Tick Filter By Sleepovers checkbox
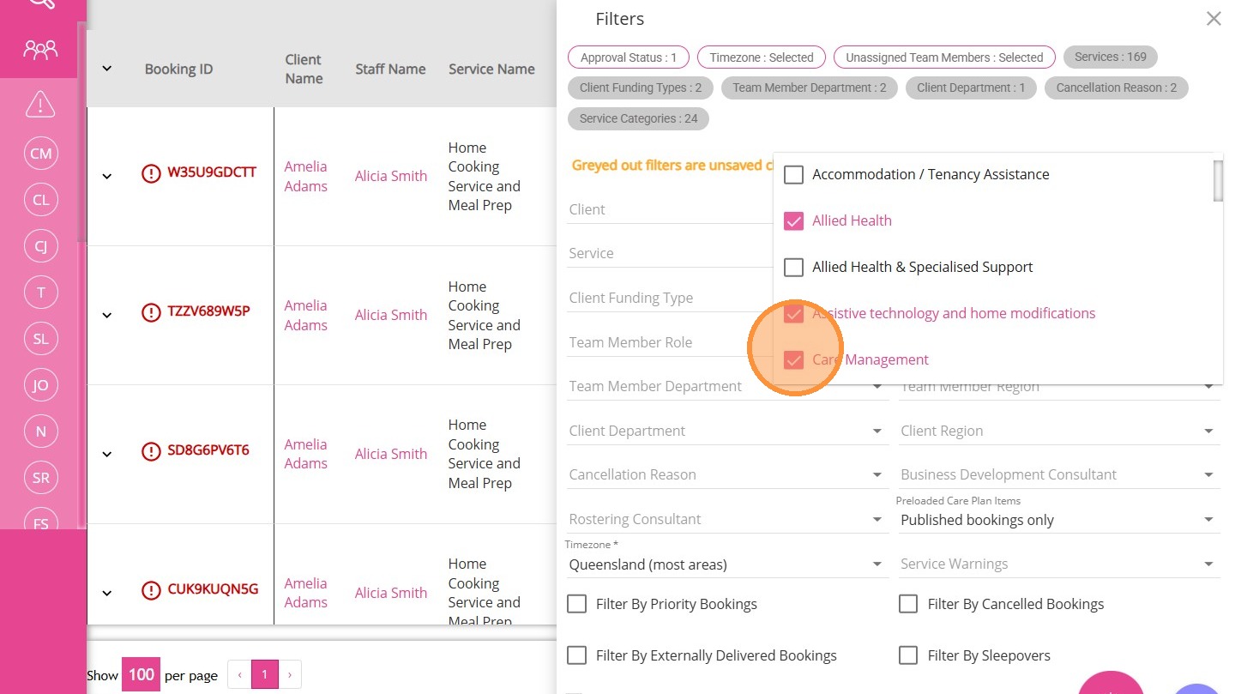 tap(908, 656)
